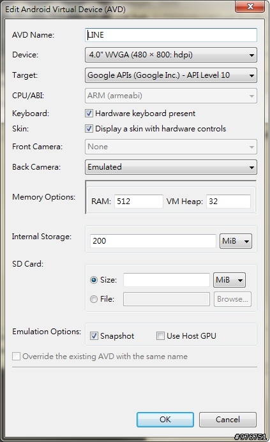Open Internal Storage MiB unit dropdown
The width and height of the screenshot is (270, 442).
[x=236, y=241]
